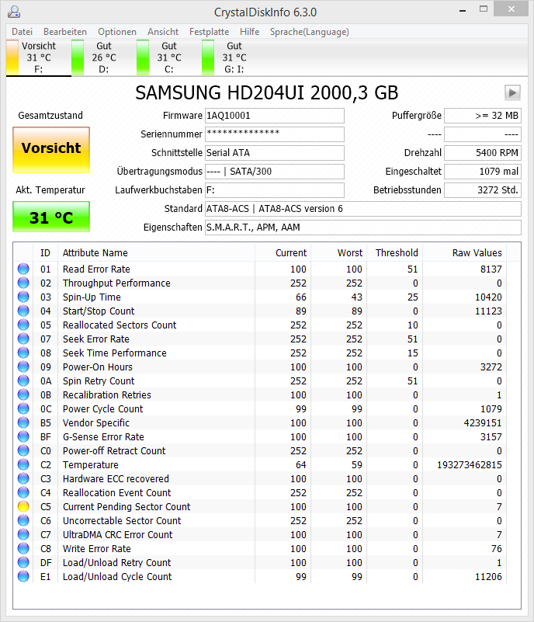Select the Load/Unload Cycle Count attribute name

coord(117,576)
